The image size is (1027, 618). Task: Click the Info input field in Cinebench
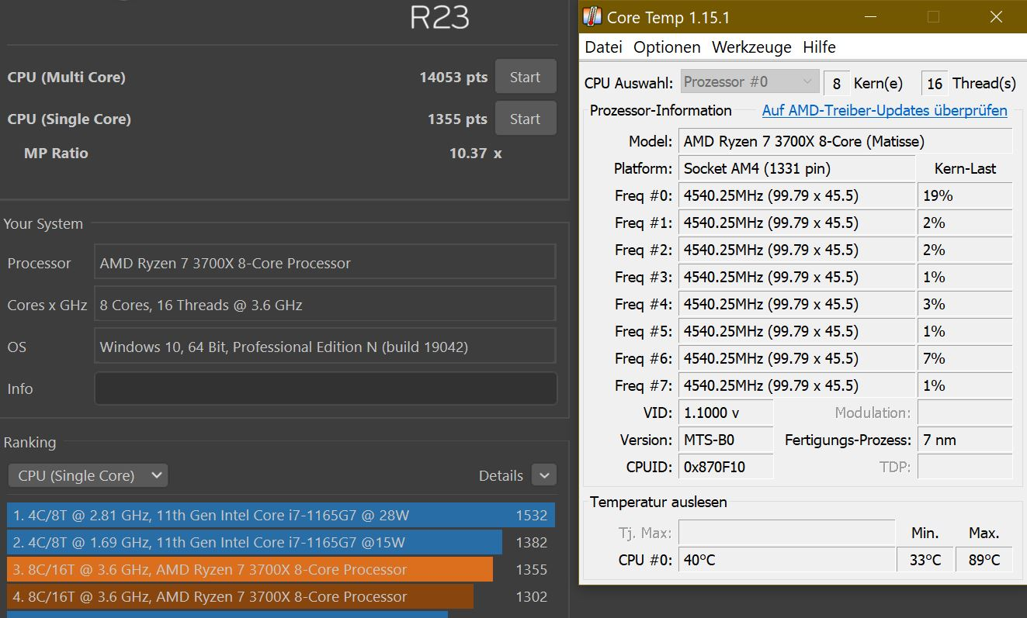[x=325, y=388]
